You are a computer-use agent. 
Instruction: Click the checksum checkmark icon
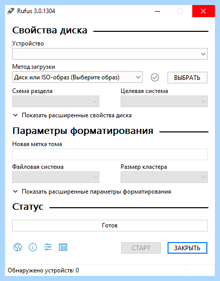point(155,77)
